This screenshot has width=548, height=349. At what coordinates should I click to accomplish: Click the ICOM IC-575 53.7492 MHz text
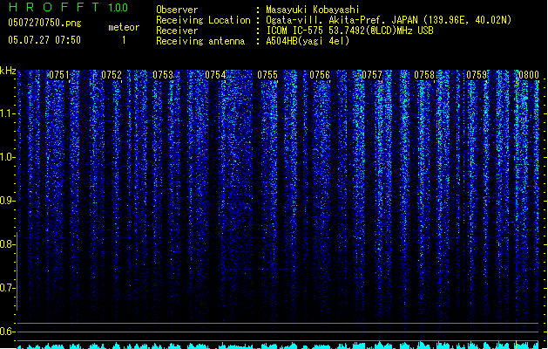349,31
